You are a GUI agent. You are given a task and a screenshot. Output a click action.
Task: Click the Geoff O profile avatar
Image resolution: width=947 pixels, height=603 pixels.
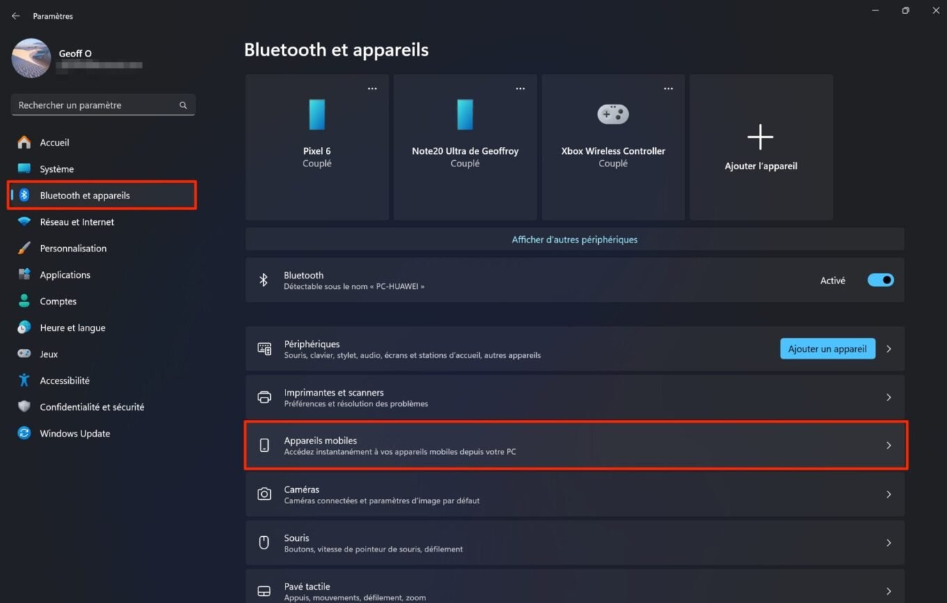31,58
